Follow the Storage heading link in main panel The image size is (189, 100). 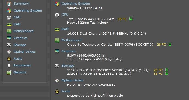coord(68,66)
